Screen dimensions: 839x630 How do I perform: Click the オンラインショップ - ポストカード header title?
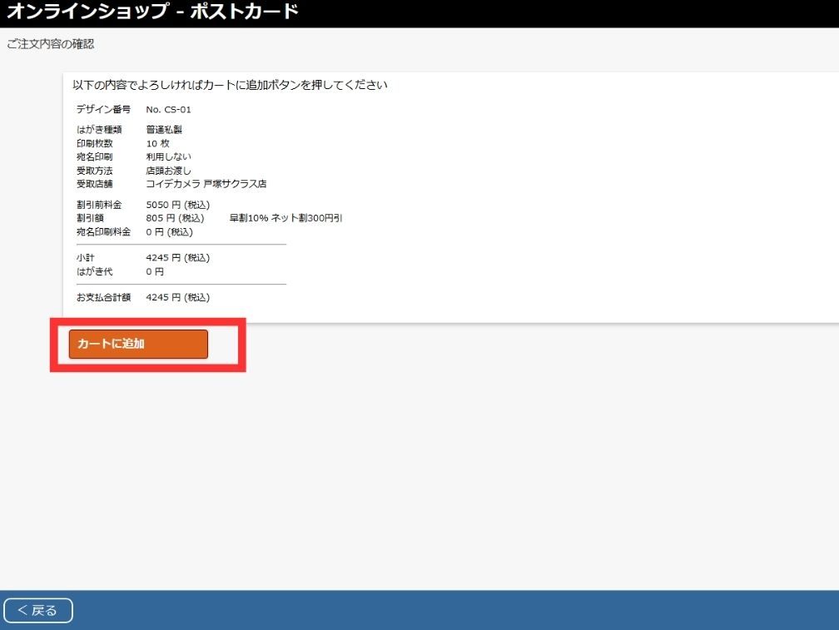pyautogui.click(x=152, y=12)
